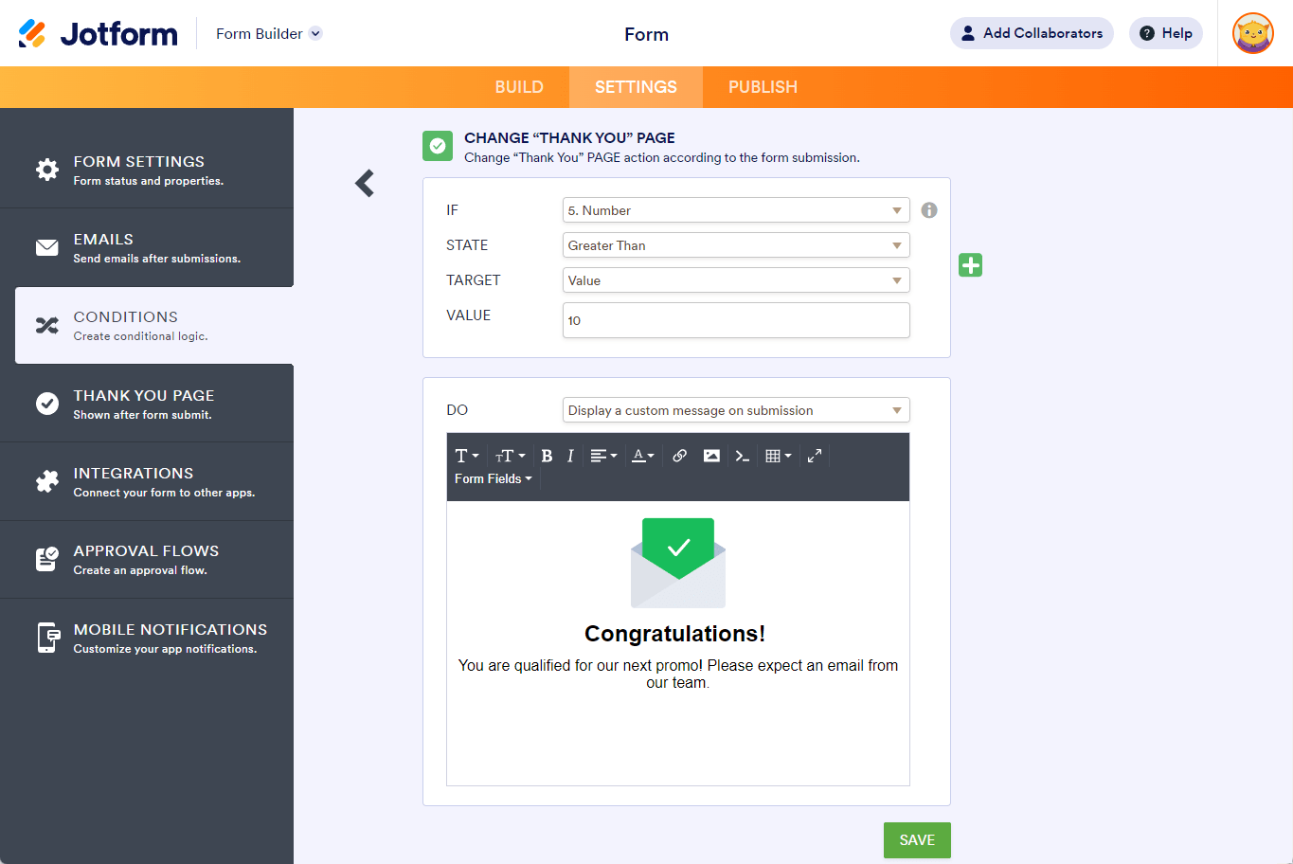Click the back arrow chevron
Screen dimensions: 1293x864
click(x=365, y=183)
